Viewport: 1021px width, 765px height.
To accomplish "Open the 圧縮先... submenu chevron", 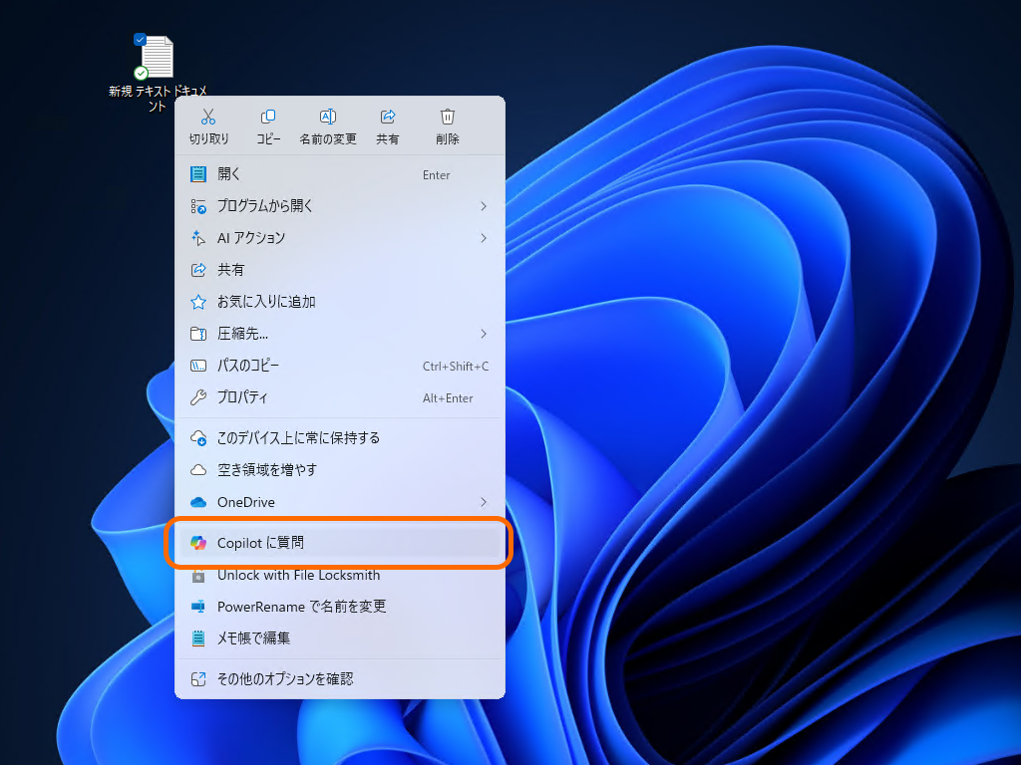I will coord(483,334).
